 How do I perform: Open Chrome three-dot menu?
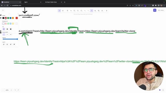tap(164, 5)
